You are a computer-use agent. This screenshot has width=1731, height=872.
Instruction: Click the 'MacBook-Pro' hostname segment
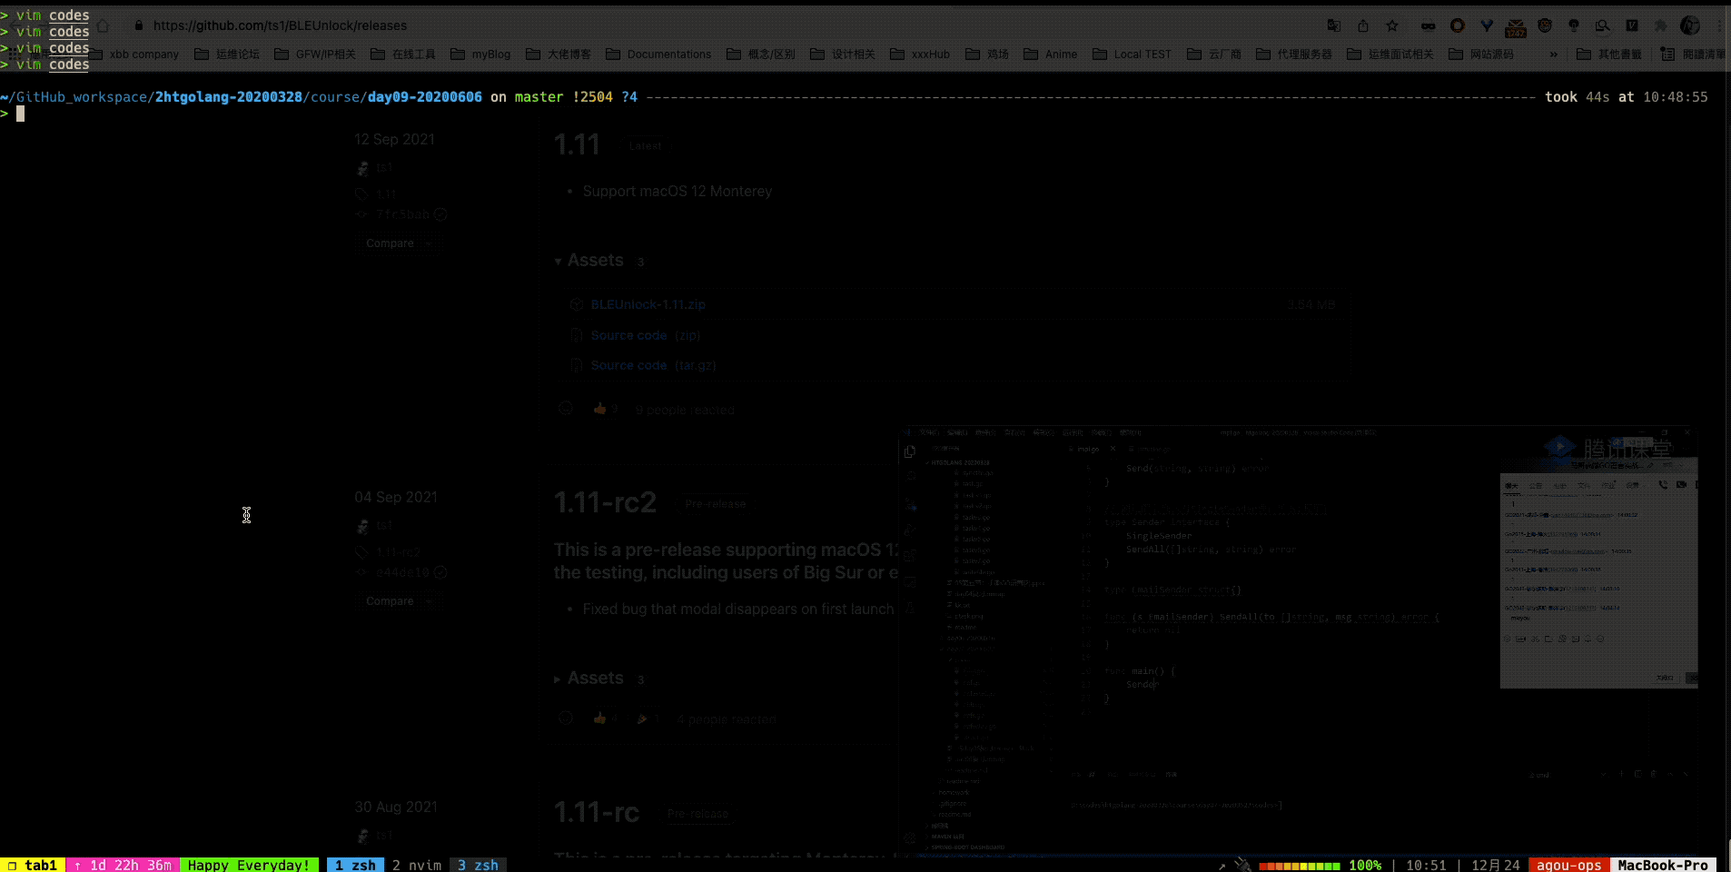[x=1663, y=865]
